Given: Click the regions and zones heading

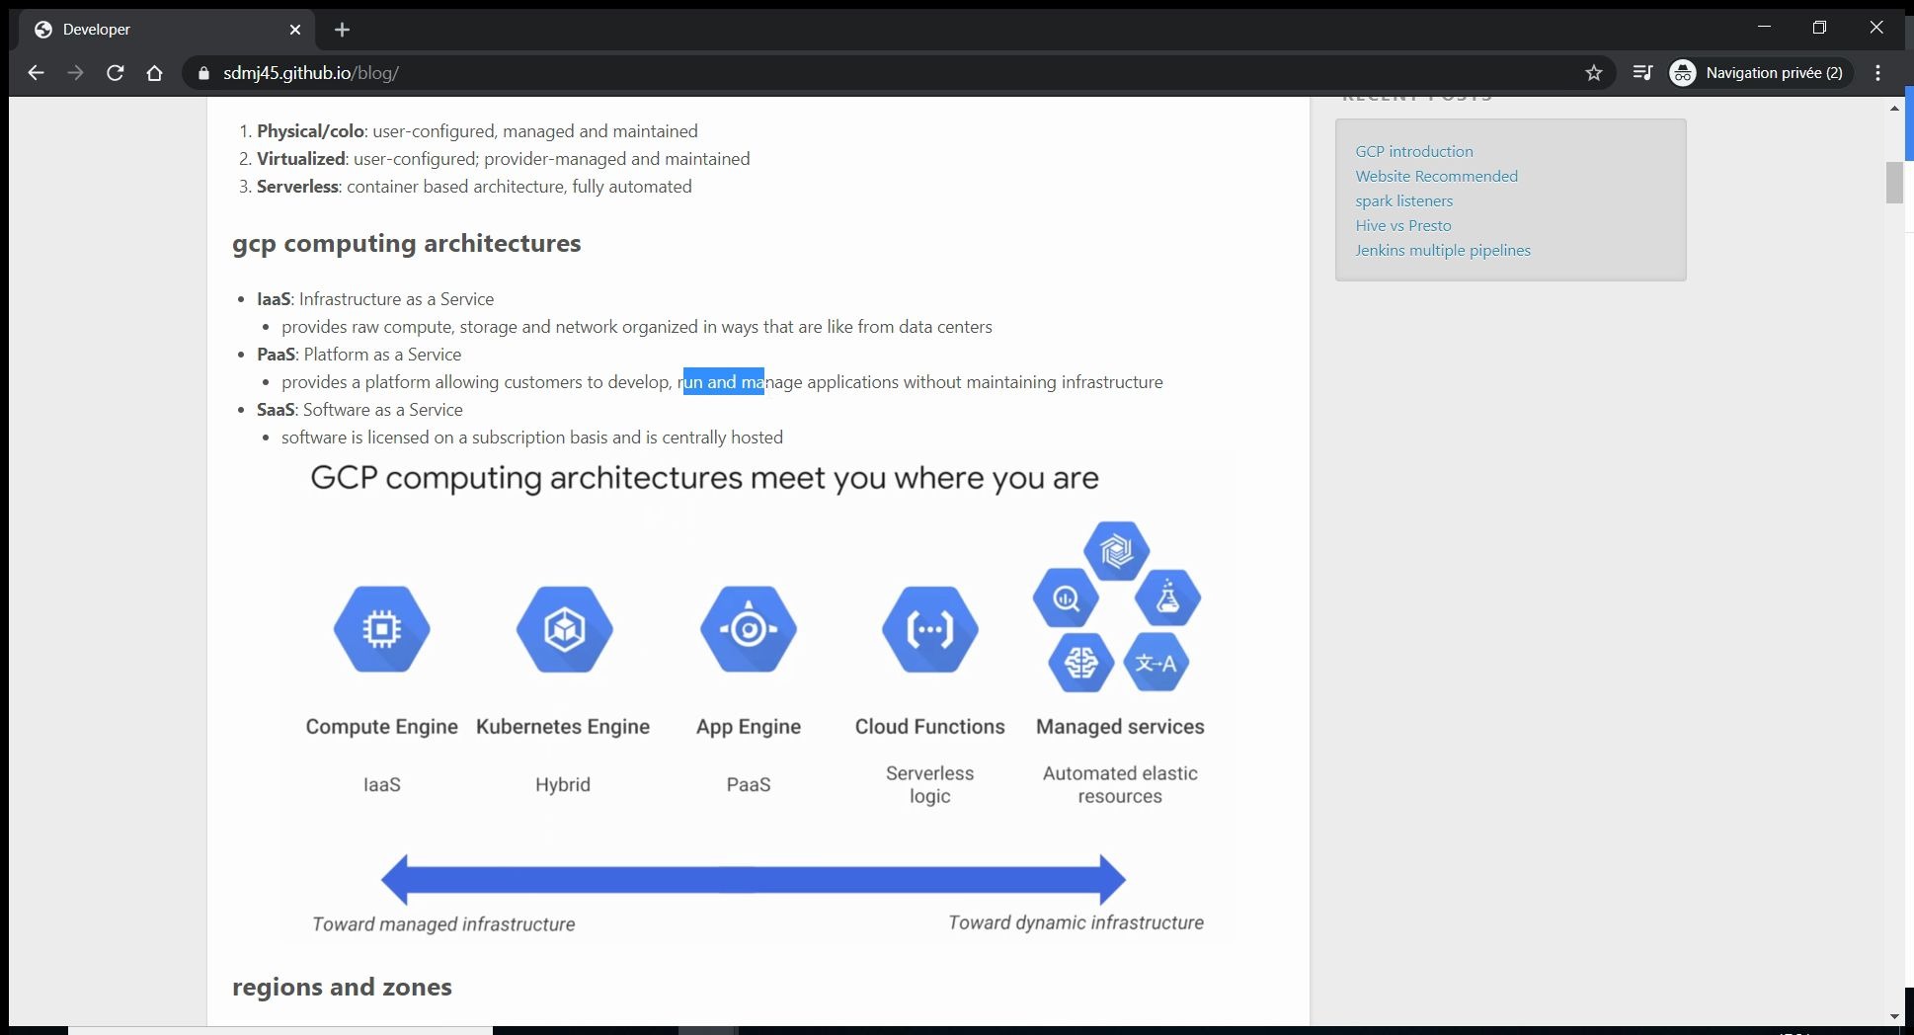Looking at the screenshot, I should click(342, 987).
